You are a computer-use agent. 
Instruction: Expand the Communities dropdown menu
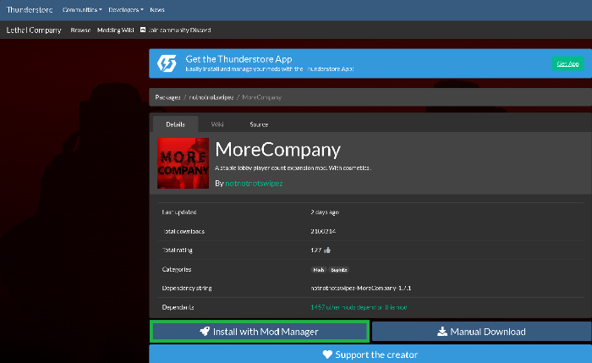[x=82, y=10]
